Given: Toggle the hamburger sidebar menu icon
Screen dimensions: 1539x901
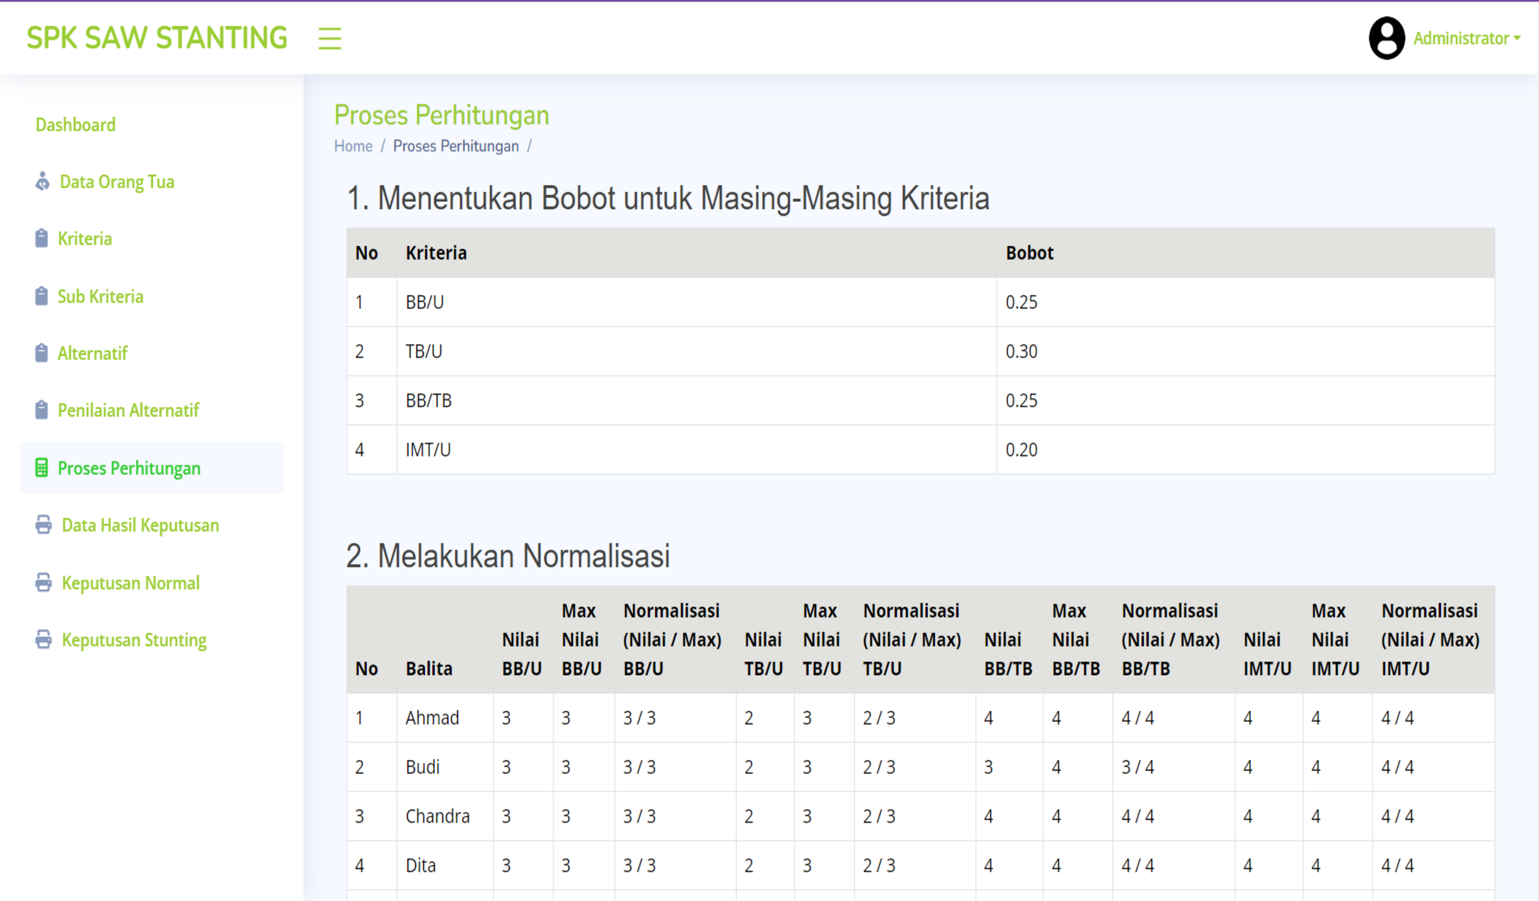Looking at the screenshot, I should [x=329, y=38].
